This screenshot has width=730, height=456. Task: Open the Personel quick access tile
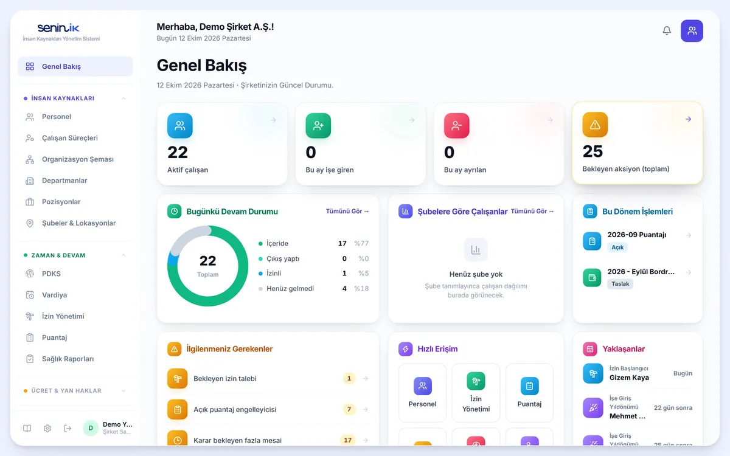(x=422, y=393)
